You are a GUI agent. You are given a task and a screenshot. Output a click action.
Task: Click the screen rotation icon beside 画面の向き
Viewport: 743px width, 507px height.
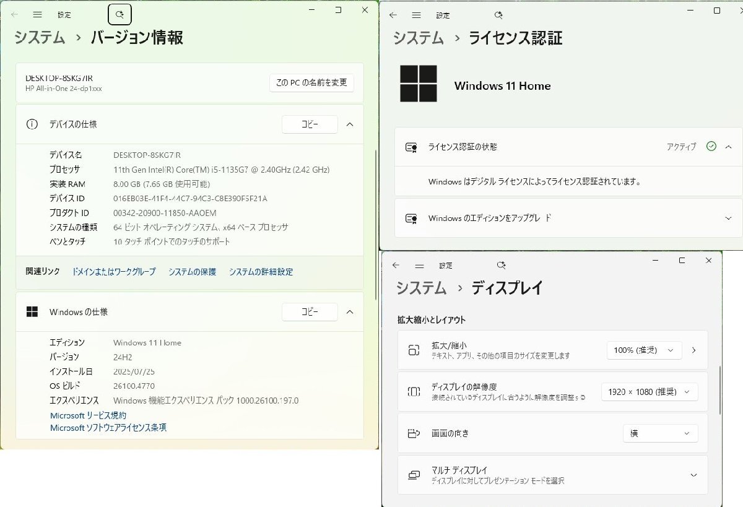[x=412, y=433]
